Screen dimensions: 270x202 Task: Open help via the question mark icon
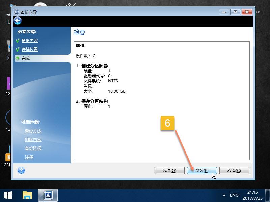pyautogui.click(x=21, y=171)
